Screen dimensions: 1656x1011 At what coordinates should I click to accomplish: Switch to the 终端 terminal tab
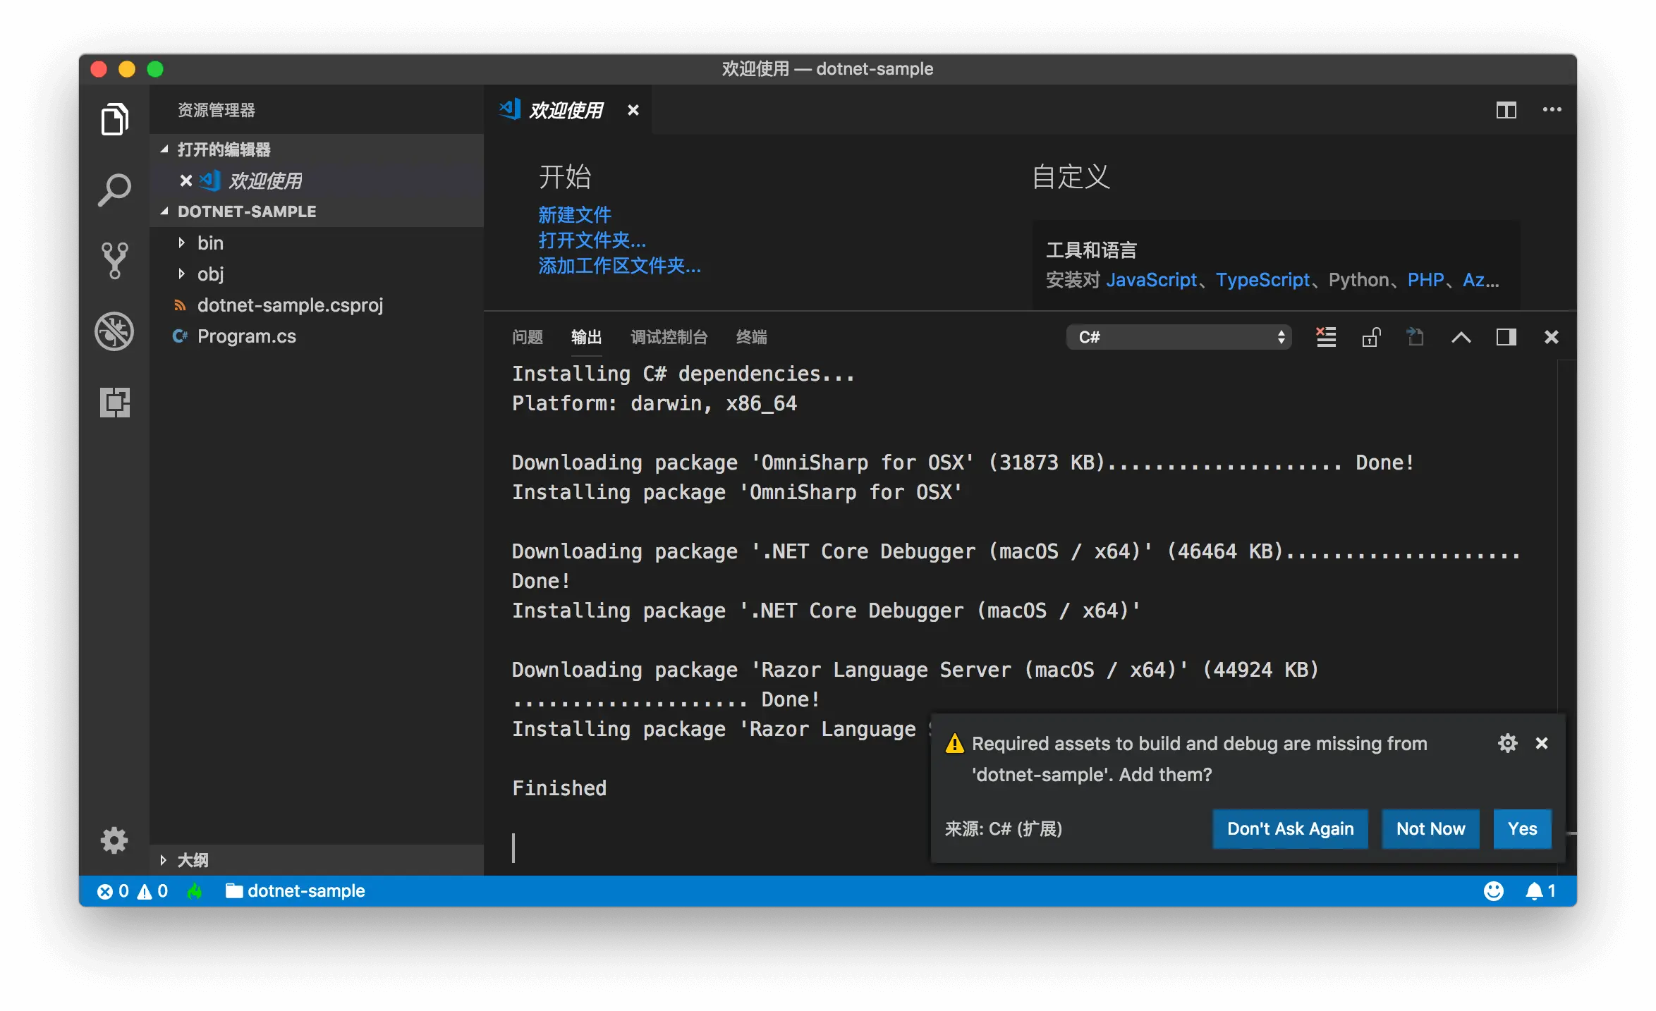click(751, 337)
